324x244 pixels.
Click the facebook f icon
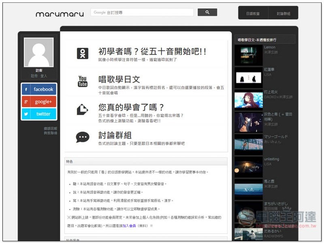[x=26, y=89]
